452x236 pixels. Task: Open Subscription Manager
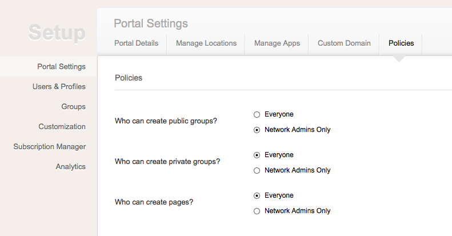[50, 147]
